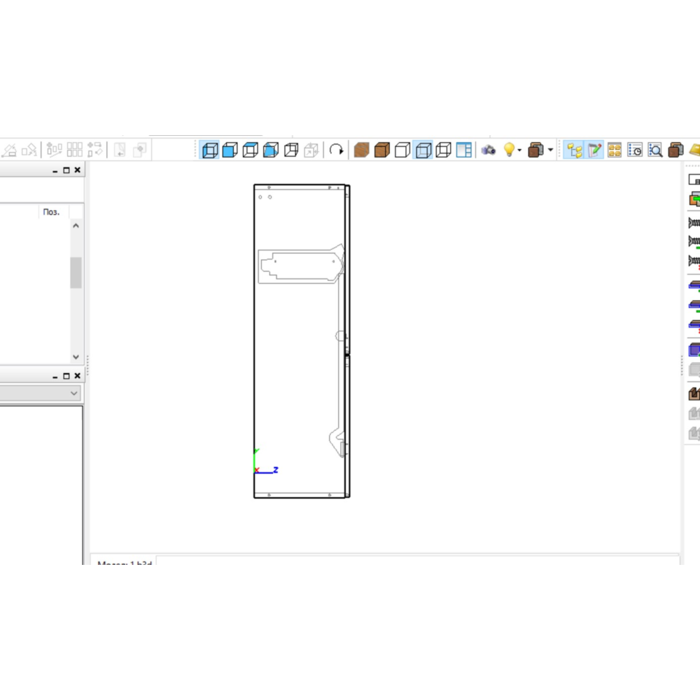Toggle the yellow structure tree panel button

tap(575, 150)
